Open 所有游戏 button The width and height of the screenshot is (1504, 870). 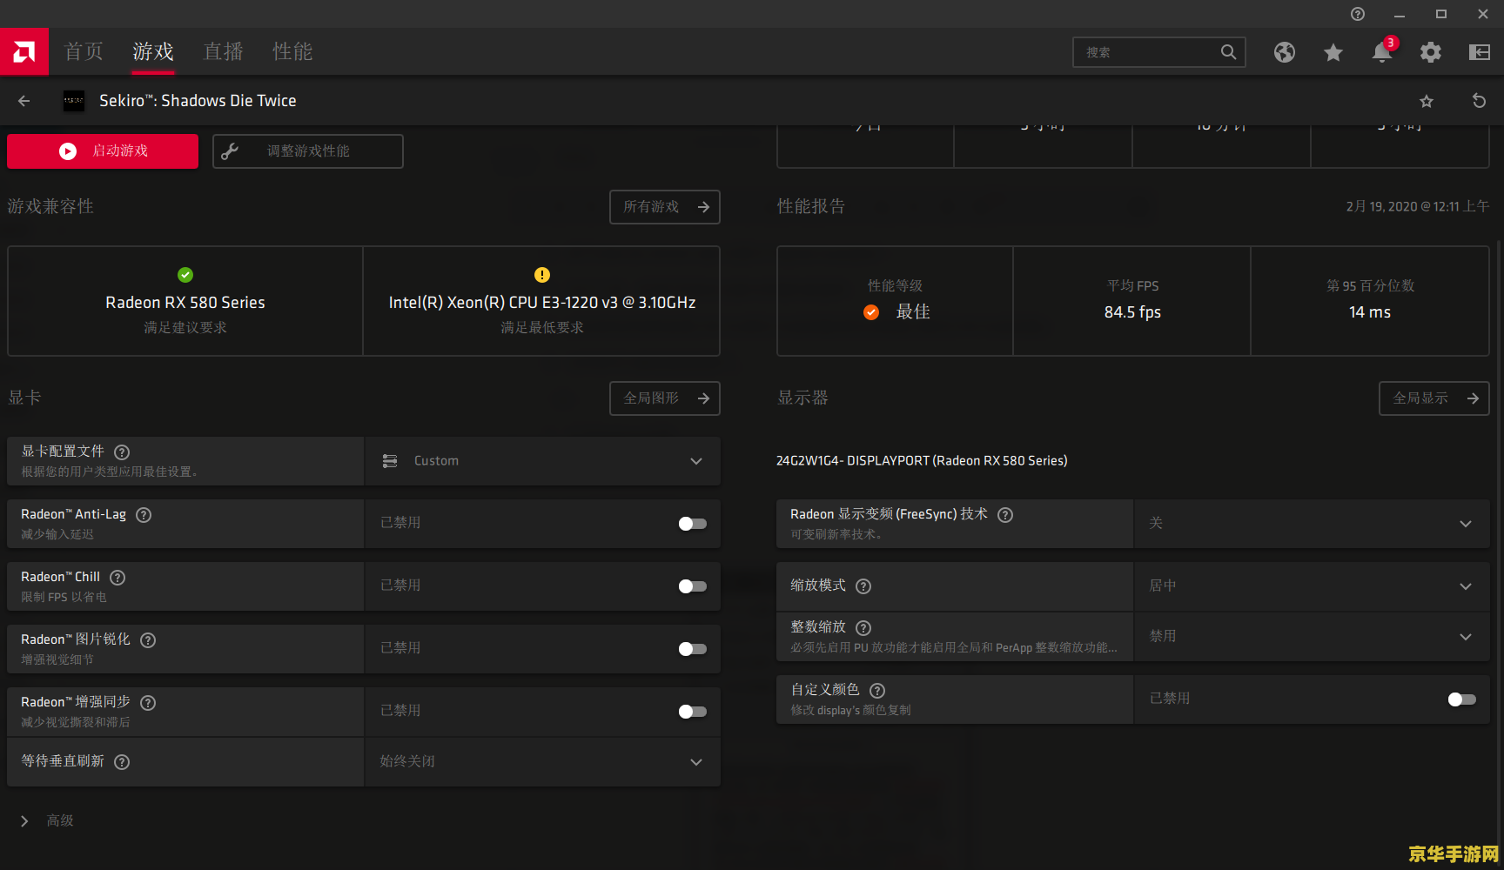pyautogui.click(x=665, y=207)
